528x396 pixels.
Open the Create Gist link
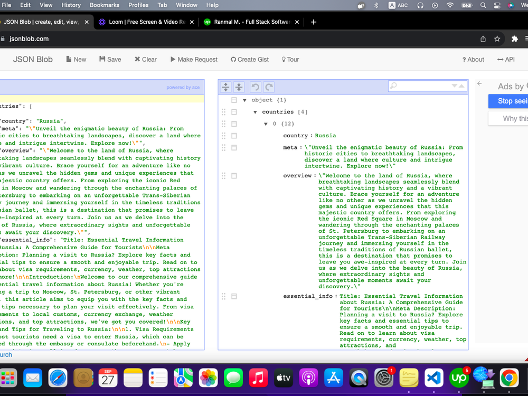pyautogui.click(x=249, y=59)
